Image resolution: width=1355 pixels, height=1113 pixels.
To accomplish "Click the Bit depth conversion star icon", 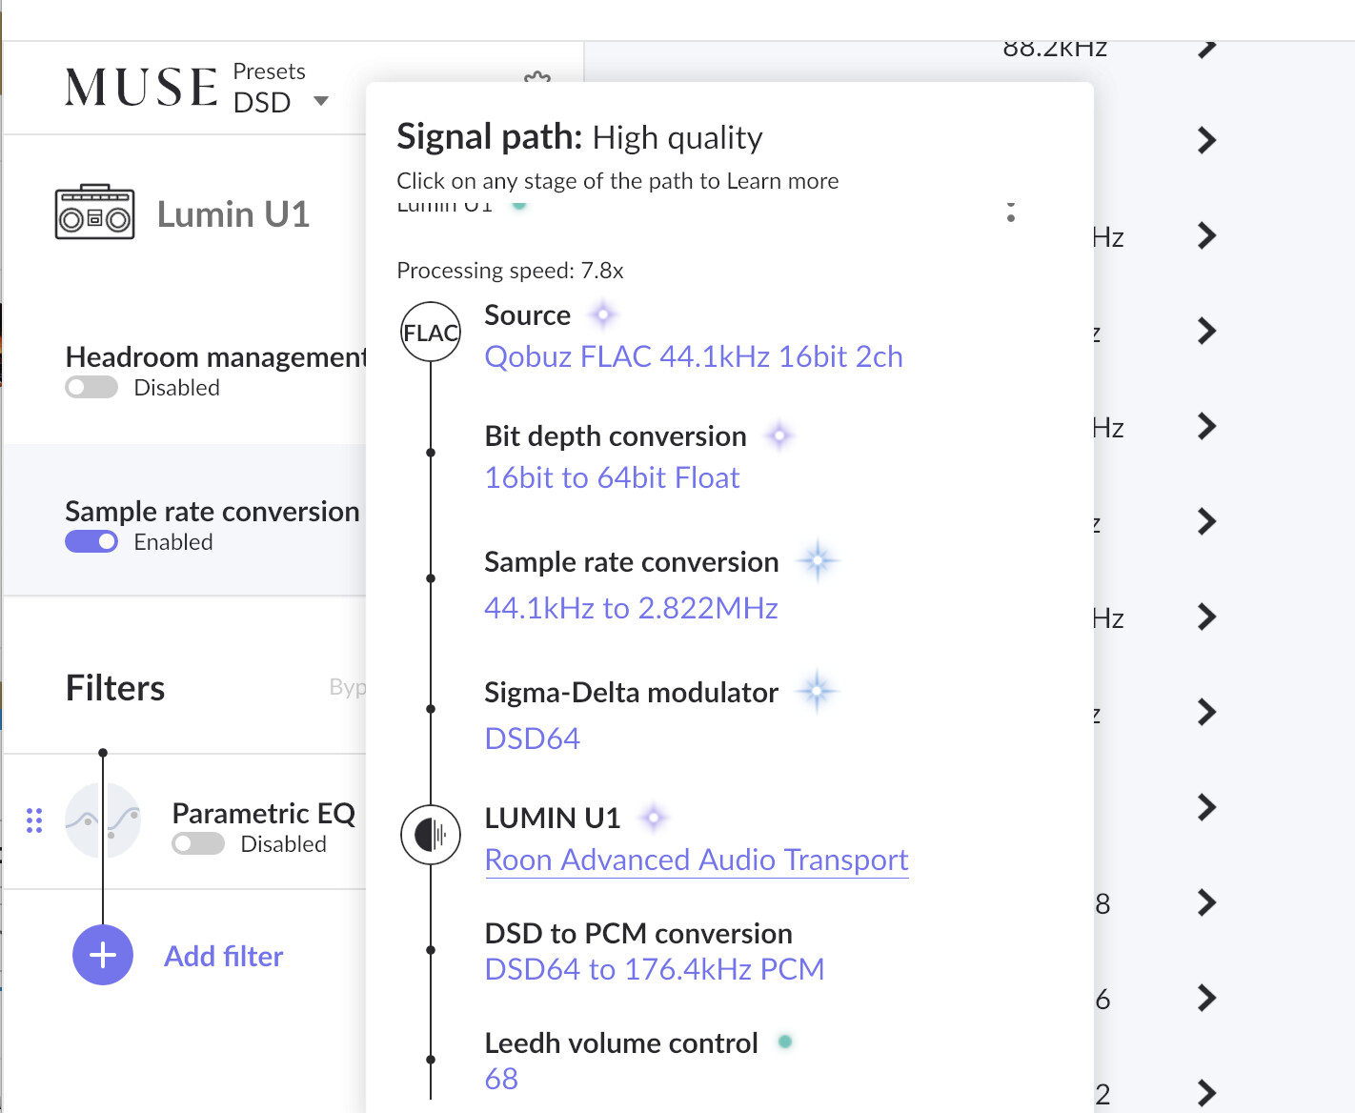I will [779, 435].
